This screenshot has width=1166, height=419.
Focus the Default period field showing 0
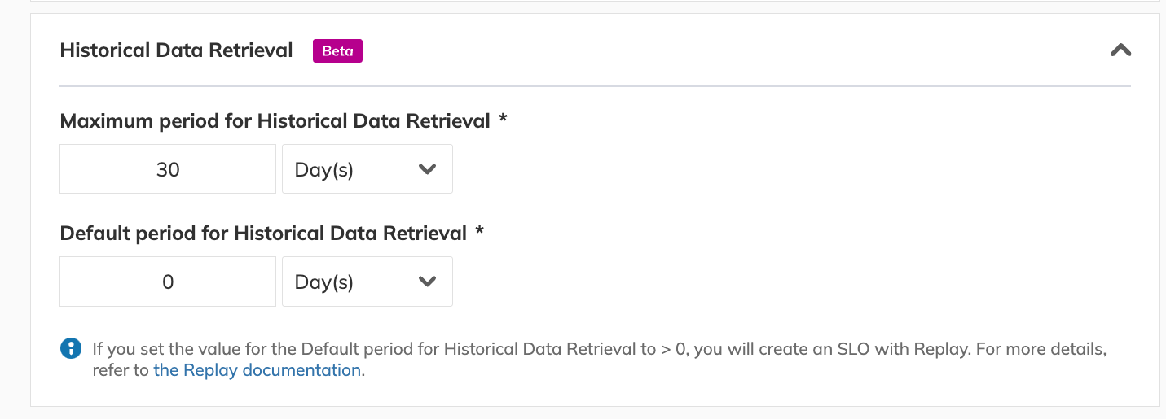click(x=168, y=282)
